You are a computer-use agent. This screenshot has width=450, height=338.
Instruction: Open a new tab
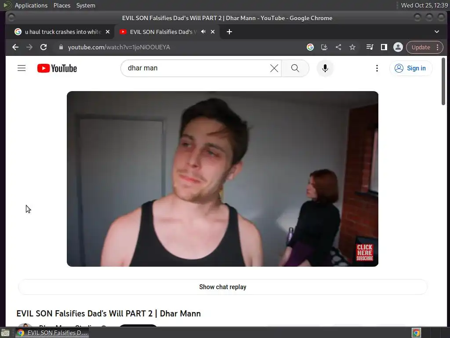pyautogui.click(x=229, y=32)
